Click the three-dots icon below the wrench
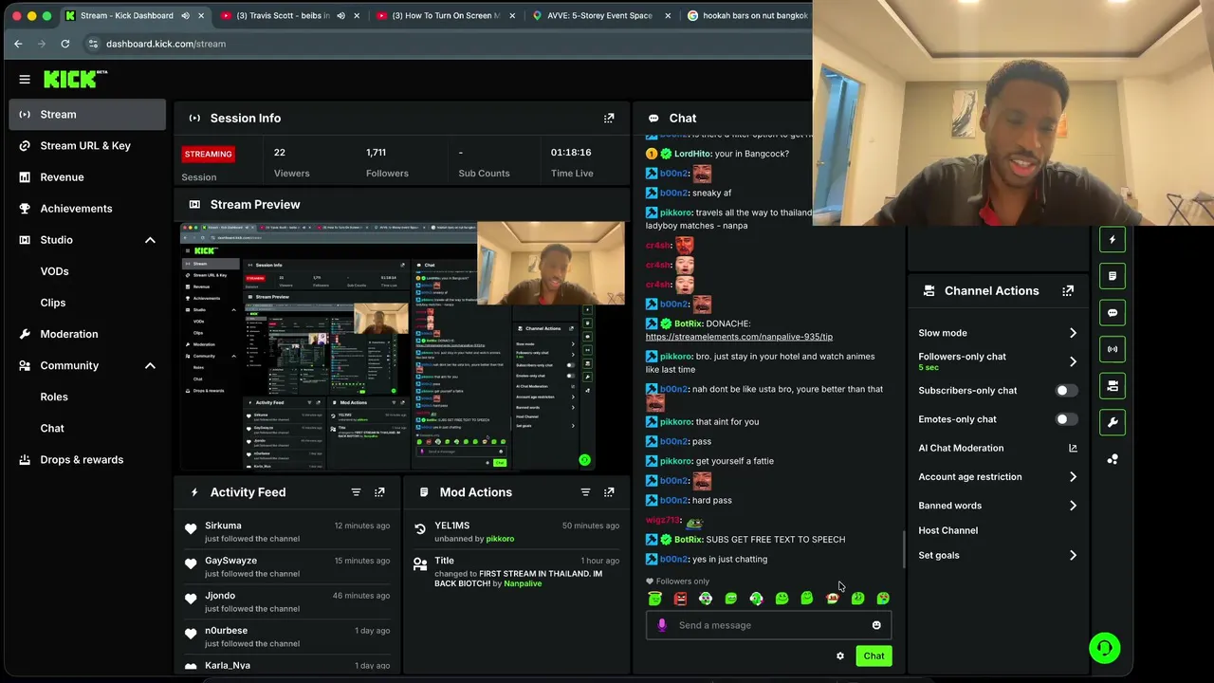 point(1113,459)
